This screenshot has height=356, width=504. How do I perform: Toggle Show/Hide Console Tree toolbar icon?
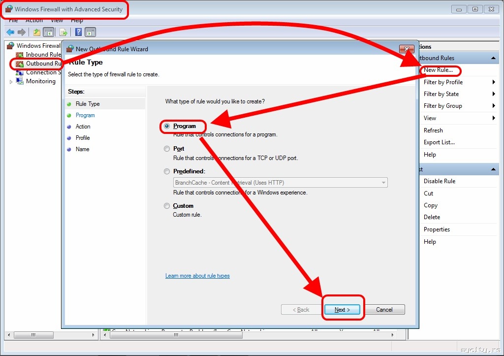coord(49,32)
